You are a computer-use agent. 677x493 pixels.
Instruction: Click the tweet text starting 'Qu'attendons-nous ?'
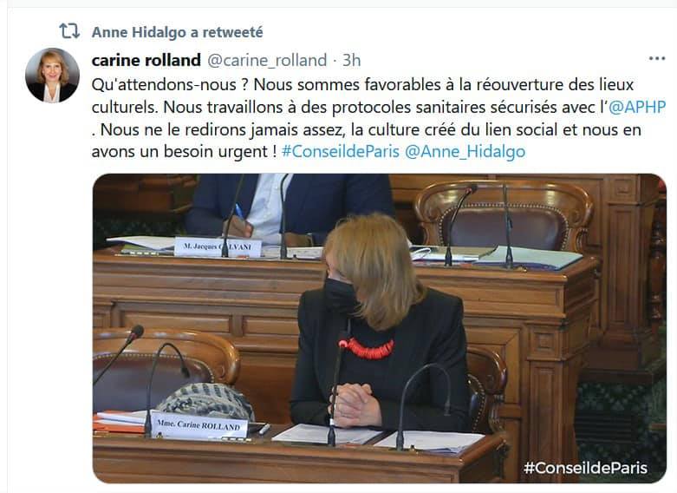click(378, 118)
